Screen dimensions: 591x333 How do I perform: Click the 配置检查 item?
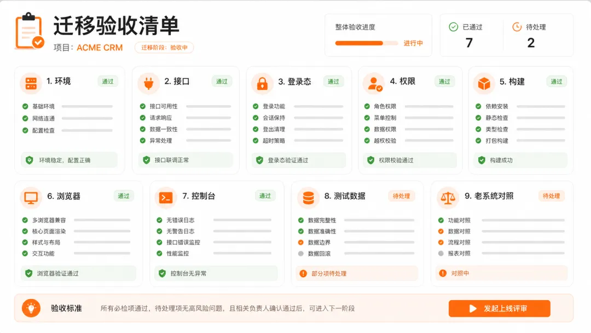(43, 130)
